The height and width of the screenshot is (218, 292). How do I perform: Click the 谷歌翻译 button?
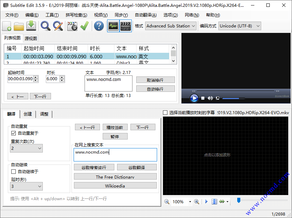click(x=136, y=167)
